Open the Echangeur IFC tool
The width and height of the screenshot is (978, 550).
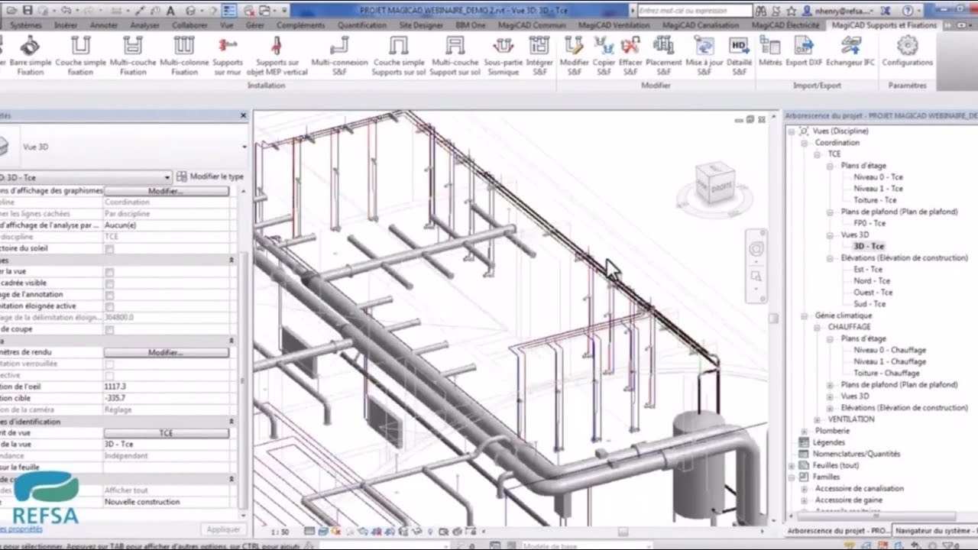(x=850, y=52)
